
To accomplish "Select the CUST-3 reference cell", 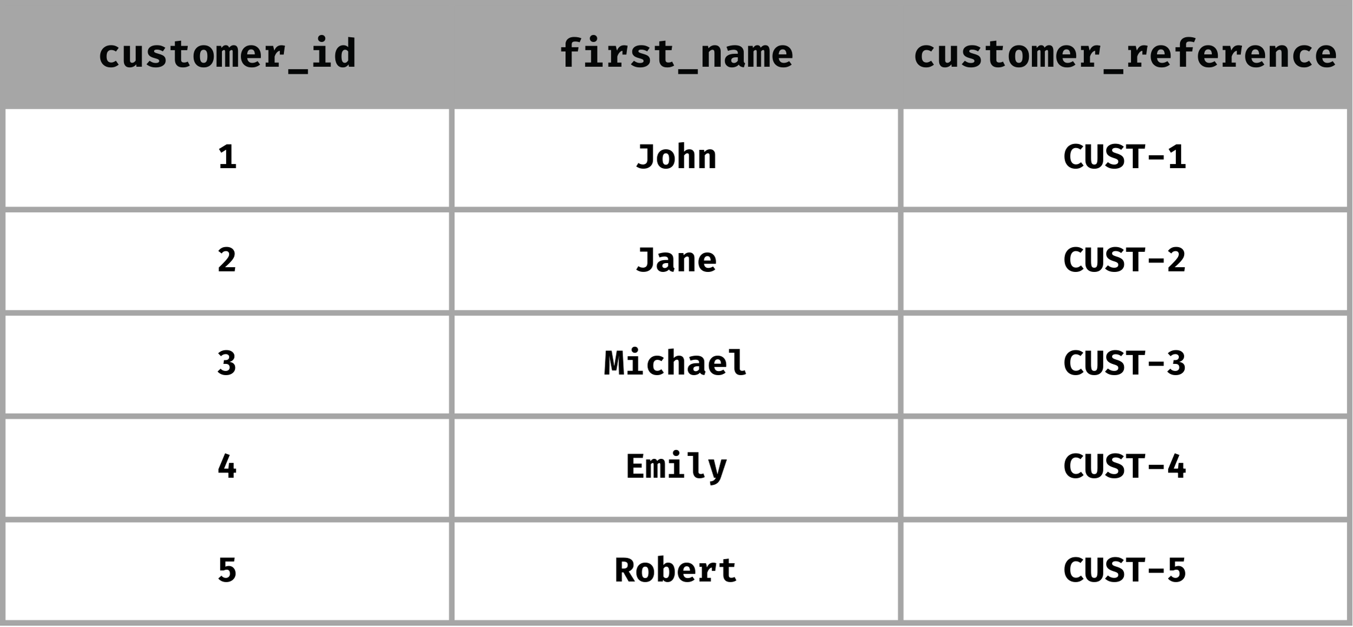I will (x=1124, y=364).
